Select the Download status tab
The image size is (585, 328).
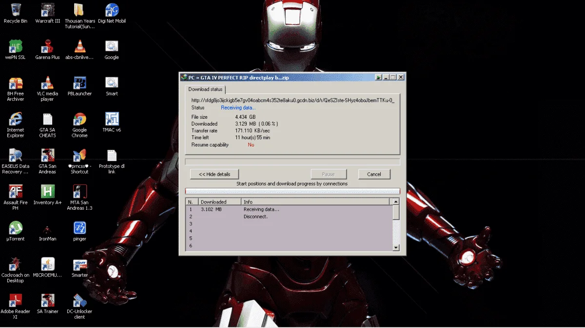pos(205,89)
